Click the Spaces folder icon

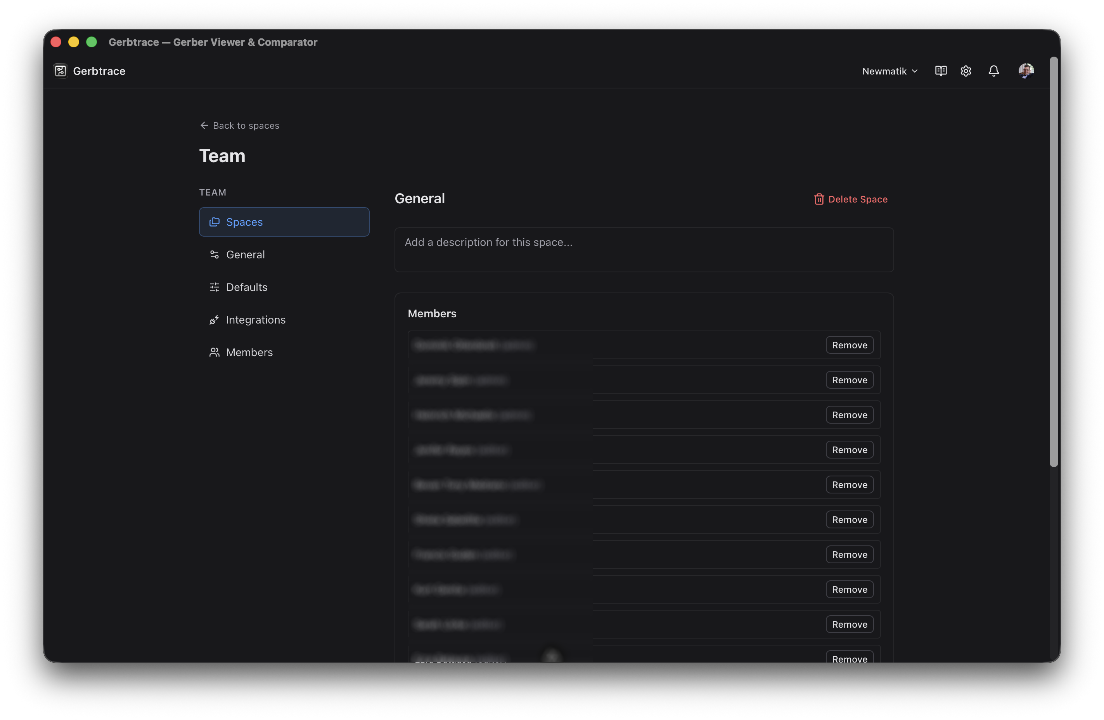pos(214,222)
